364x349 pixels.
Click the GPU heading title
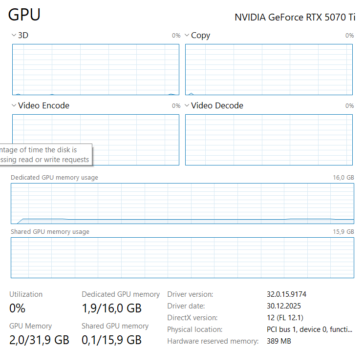pos(24,15)
